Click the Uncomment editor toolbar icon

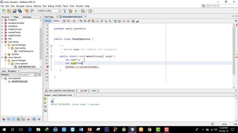137,21
